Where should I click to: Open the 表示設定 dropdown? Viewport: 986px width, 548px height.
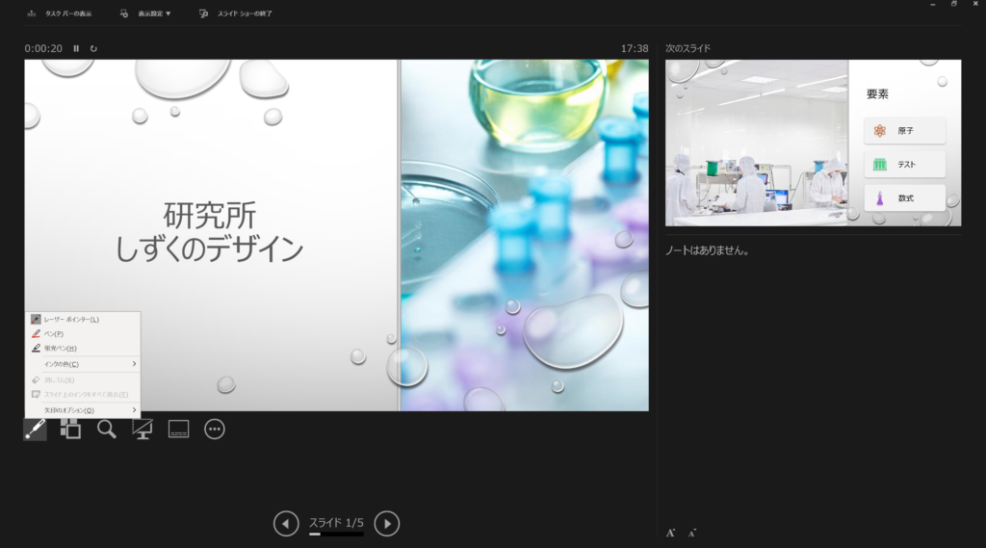[146, 13]
